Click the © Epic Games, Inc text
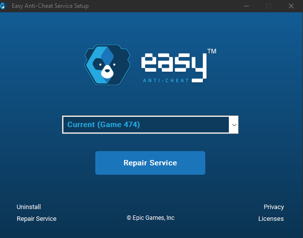 click(150, 218)
